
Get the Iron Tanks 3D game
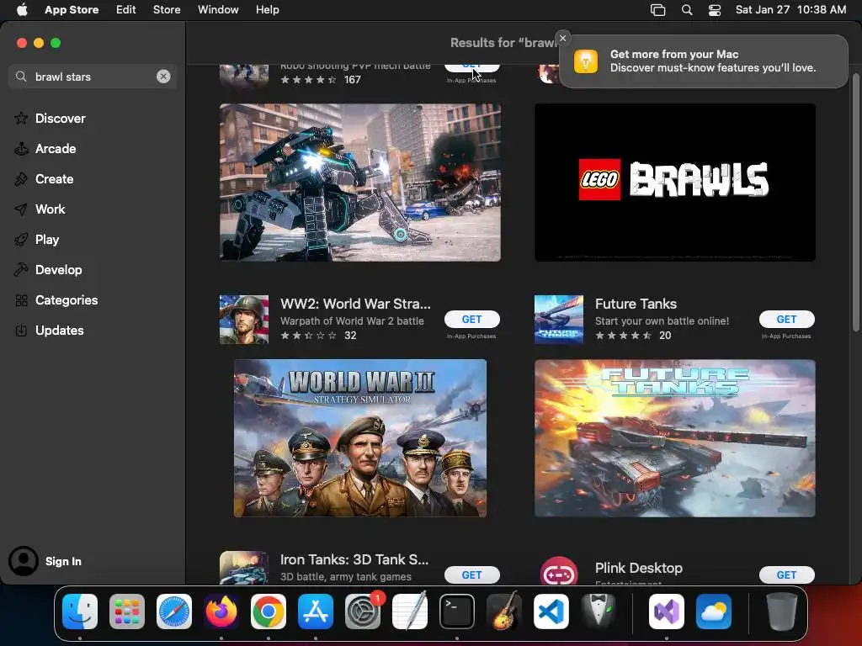point(471,575)
